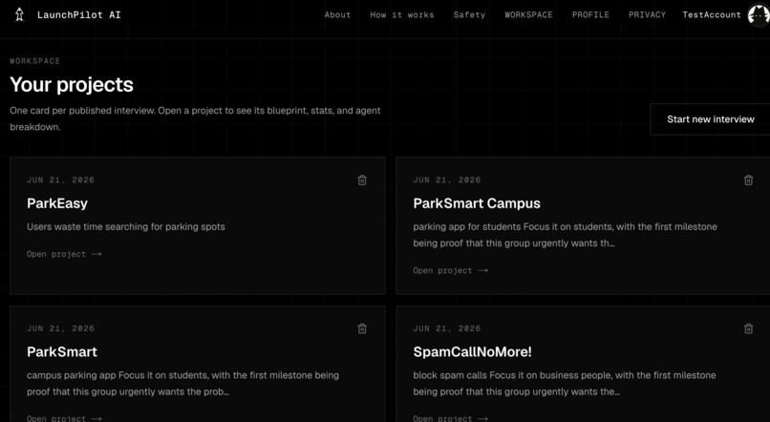Start a new interview
770x422 pixels.
pos(710,119)
